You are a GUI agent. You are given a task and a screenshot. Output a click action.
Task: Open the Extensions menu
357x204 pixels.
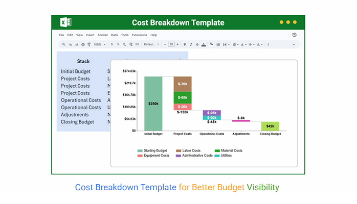click(139, 35)
